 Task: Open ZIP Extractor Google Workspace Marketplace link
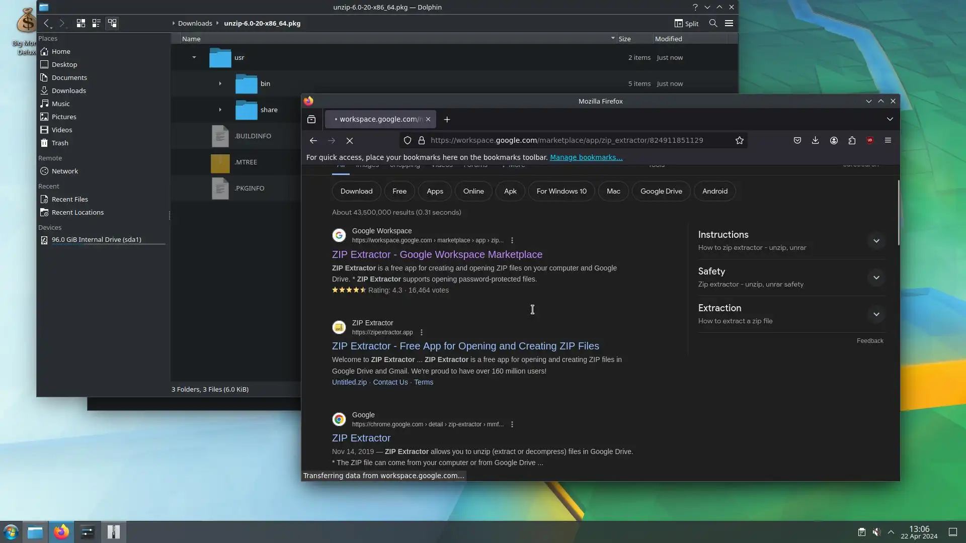click(x=437, y=254)
